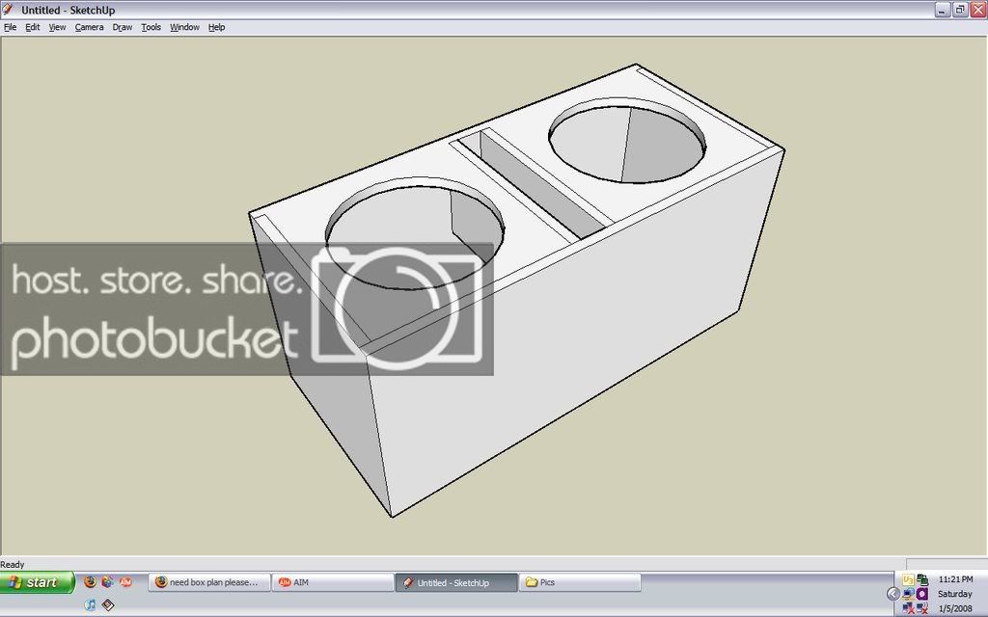The width and height of the screenshot is (988, 617).
Task: Launch the diamond-shaped Quick Launch icon
Action: (x=108, y=604)
